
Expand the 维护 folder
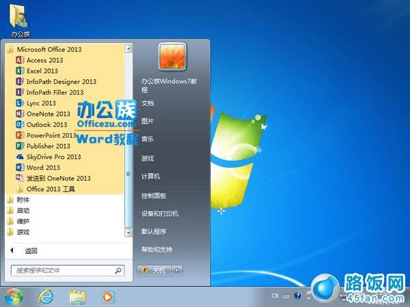[x=18, y=221]
